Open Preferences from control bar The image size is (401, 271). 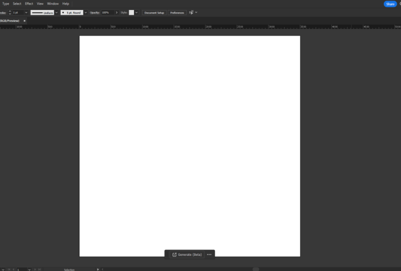(177, 13)
